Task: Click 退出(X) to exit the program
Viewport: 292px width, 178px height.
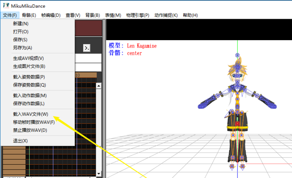Action: click(x=20, y=141)
